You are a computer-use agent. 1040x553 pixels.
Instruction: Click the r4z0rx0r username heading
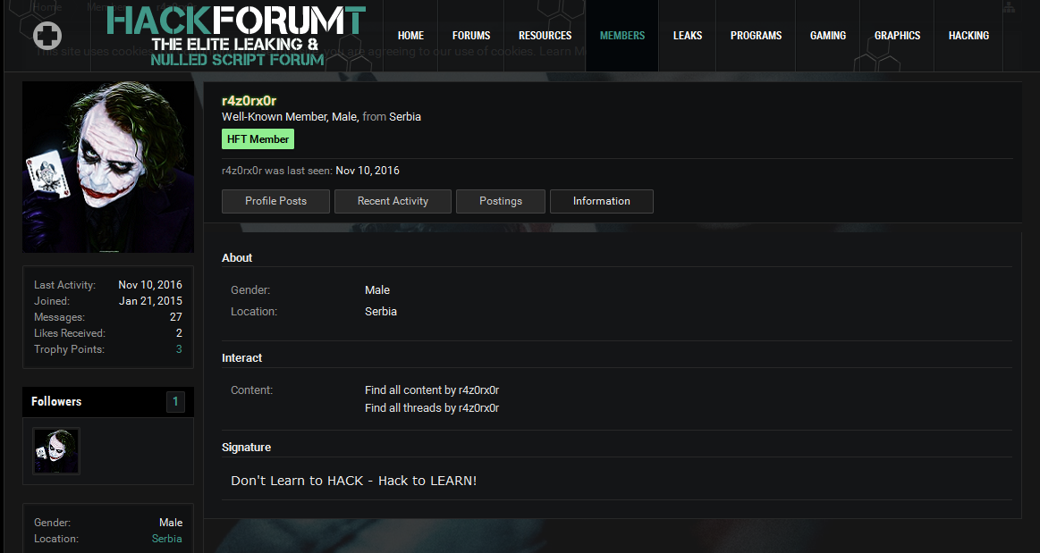click(x=249, y=101)
